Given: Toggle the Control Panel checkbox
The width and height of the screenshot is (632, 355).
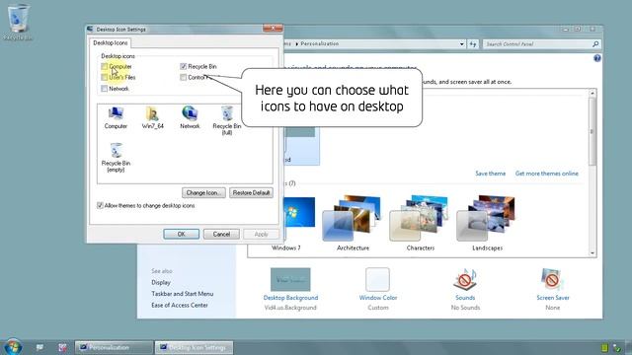Looking at the screenshot, I should [x=184, y=77].
